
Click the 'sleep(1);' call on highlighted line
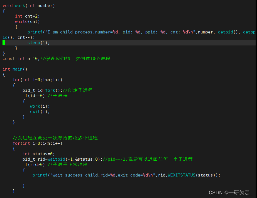coord(39,43)
